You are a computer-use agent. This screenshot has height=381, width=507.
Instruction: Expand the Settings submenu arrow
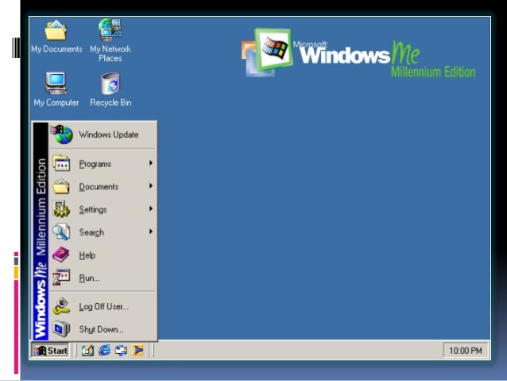coord(150,209)
